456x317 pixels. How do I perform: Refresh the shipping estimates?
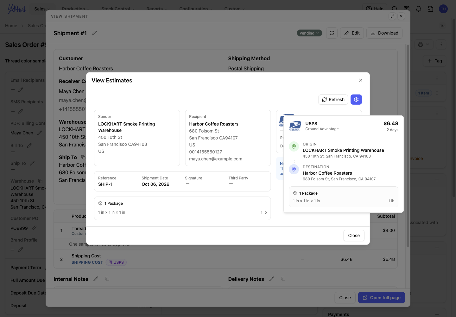coord(333,100)
